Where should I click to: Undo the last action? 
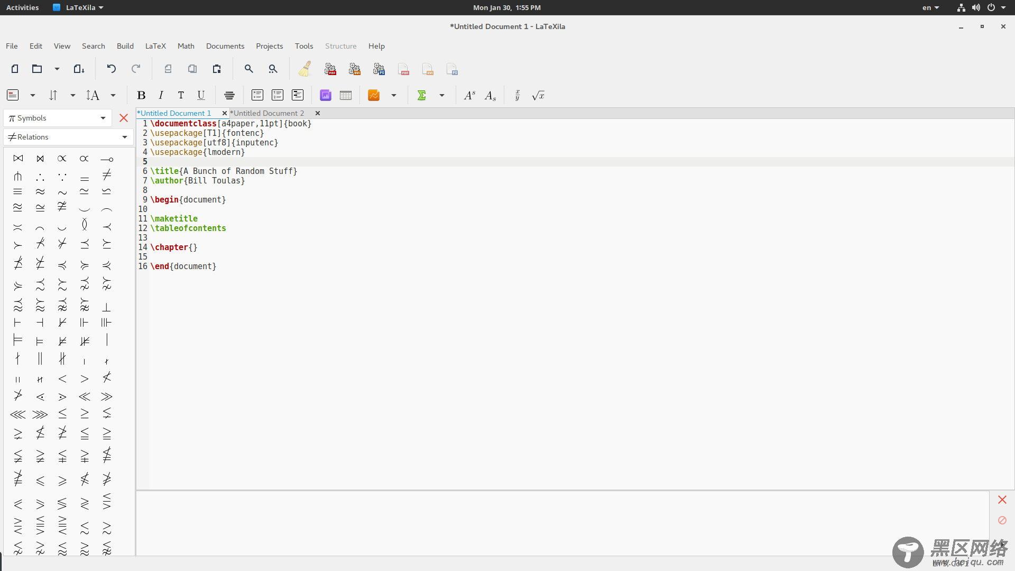tap(111, 69)
